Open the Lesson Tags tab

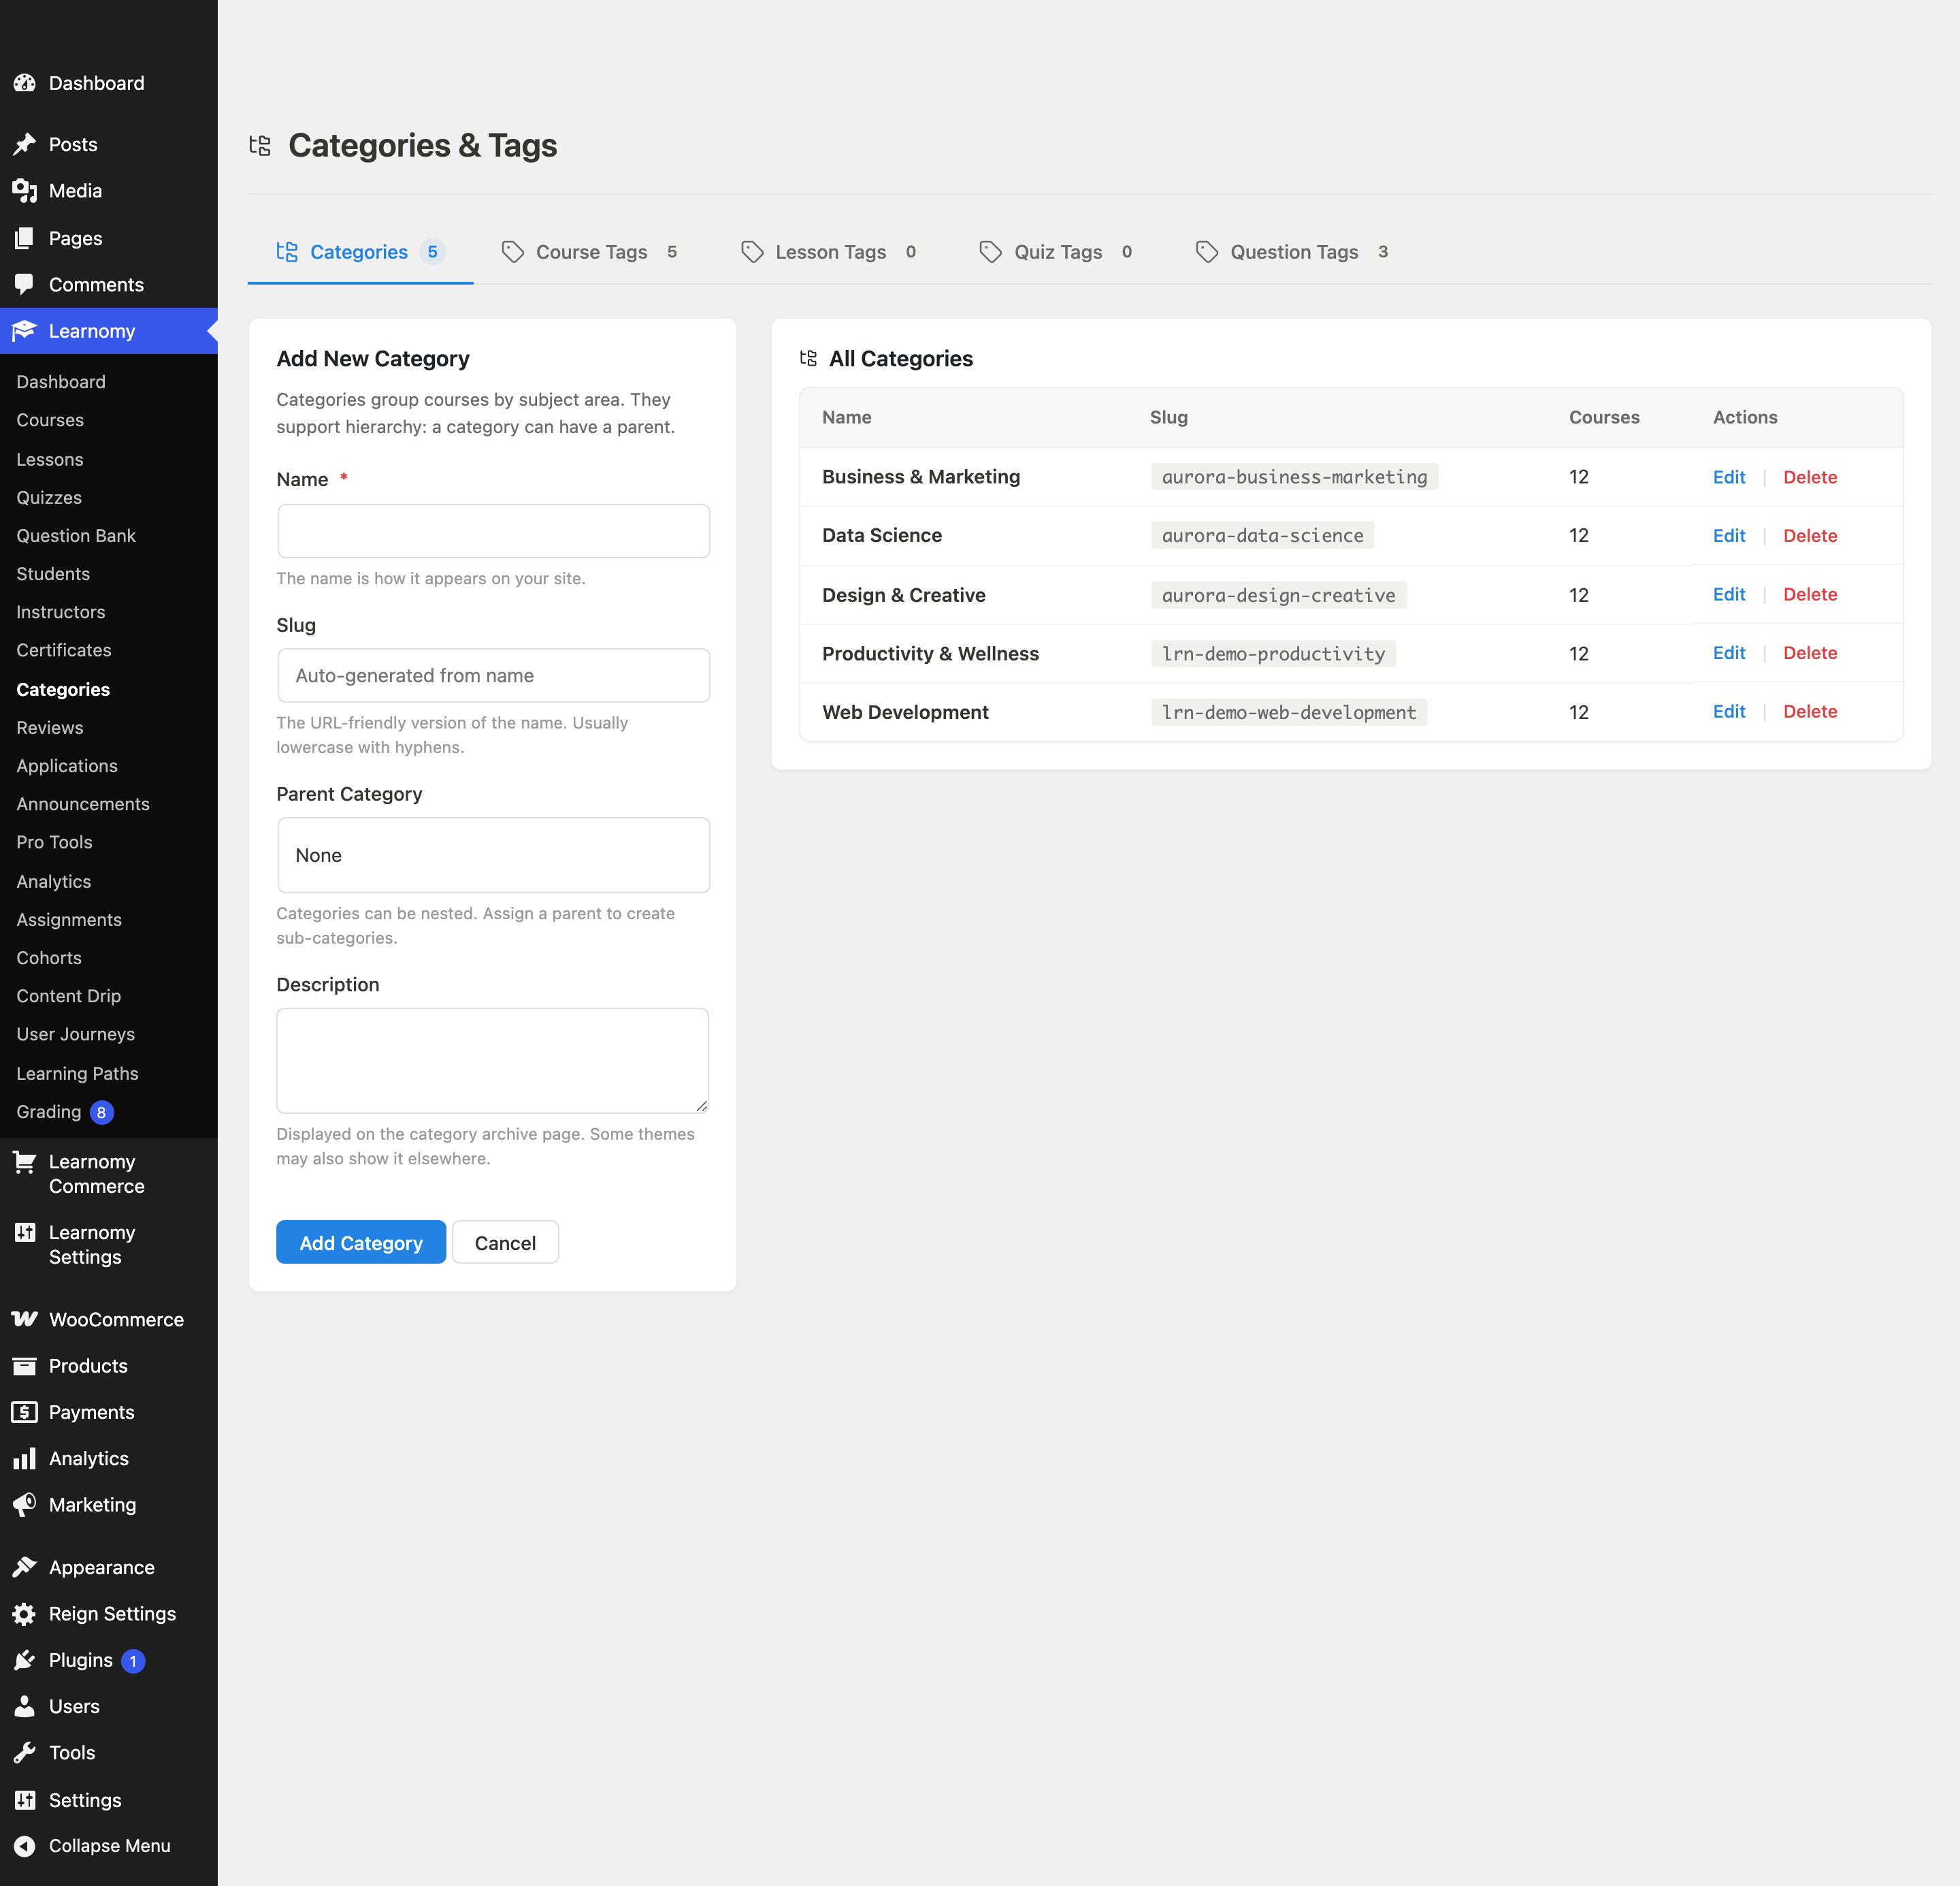tap(829, 251)
